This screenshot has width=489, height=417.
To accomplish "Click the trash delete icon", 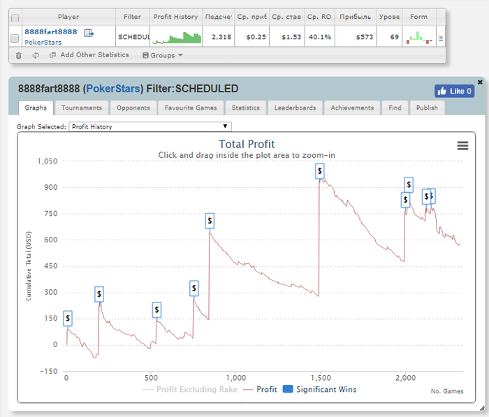I will (19, 55).
